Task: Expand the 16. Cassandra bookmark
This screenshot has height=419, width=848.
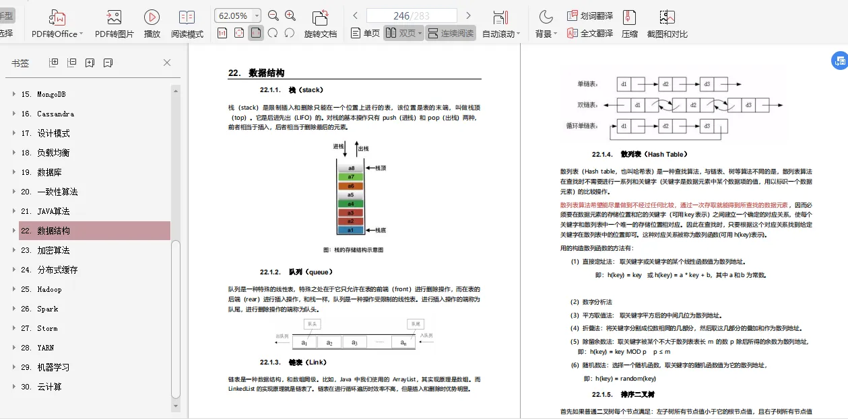Action: coord(13,114)
